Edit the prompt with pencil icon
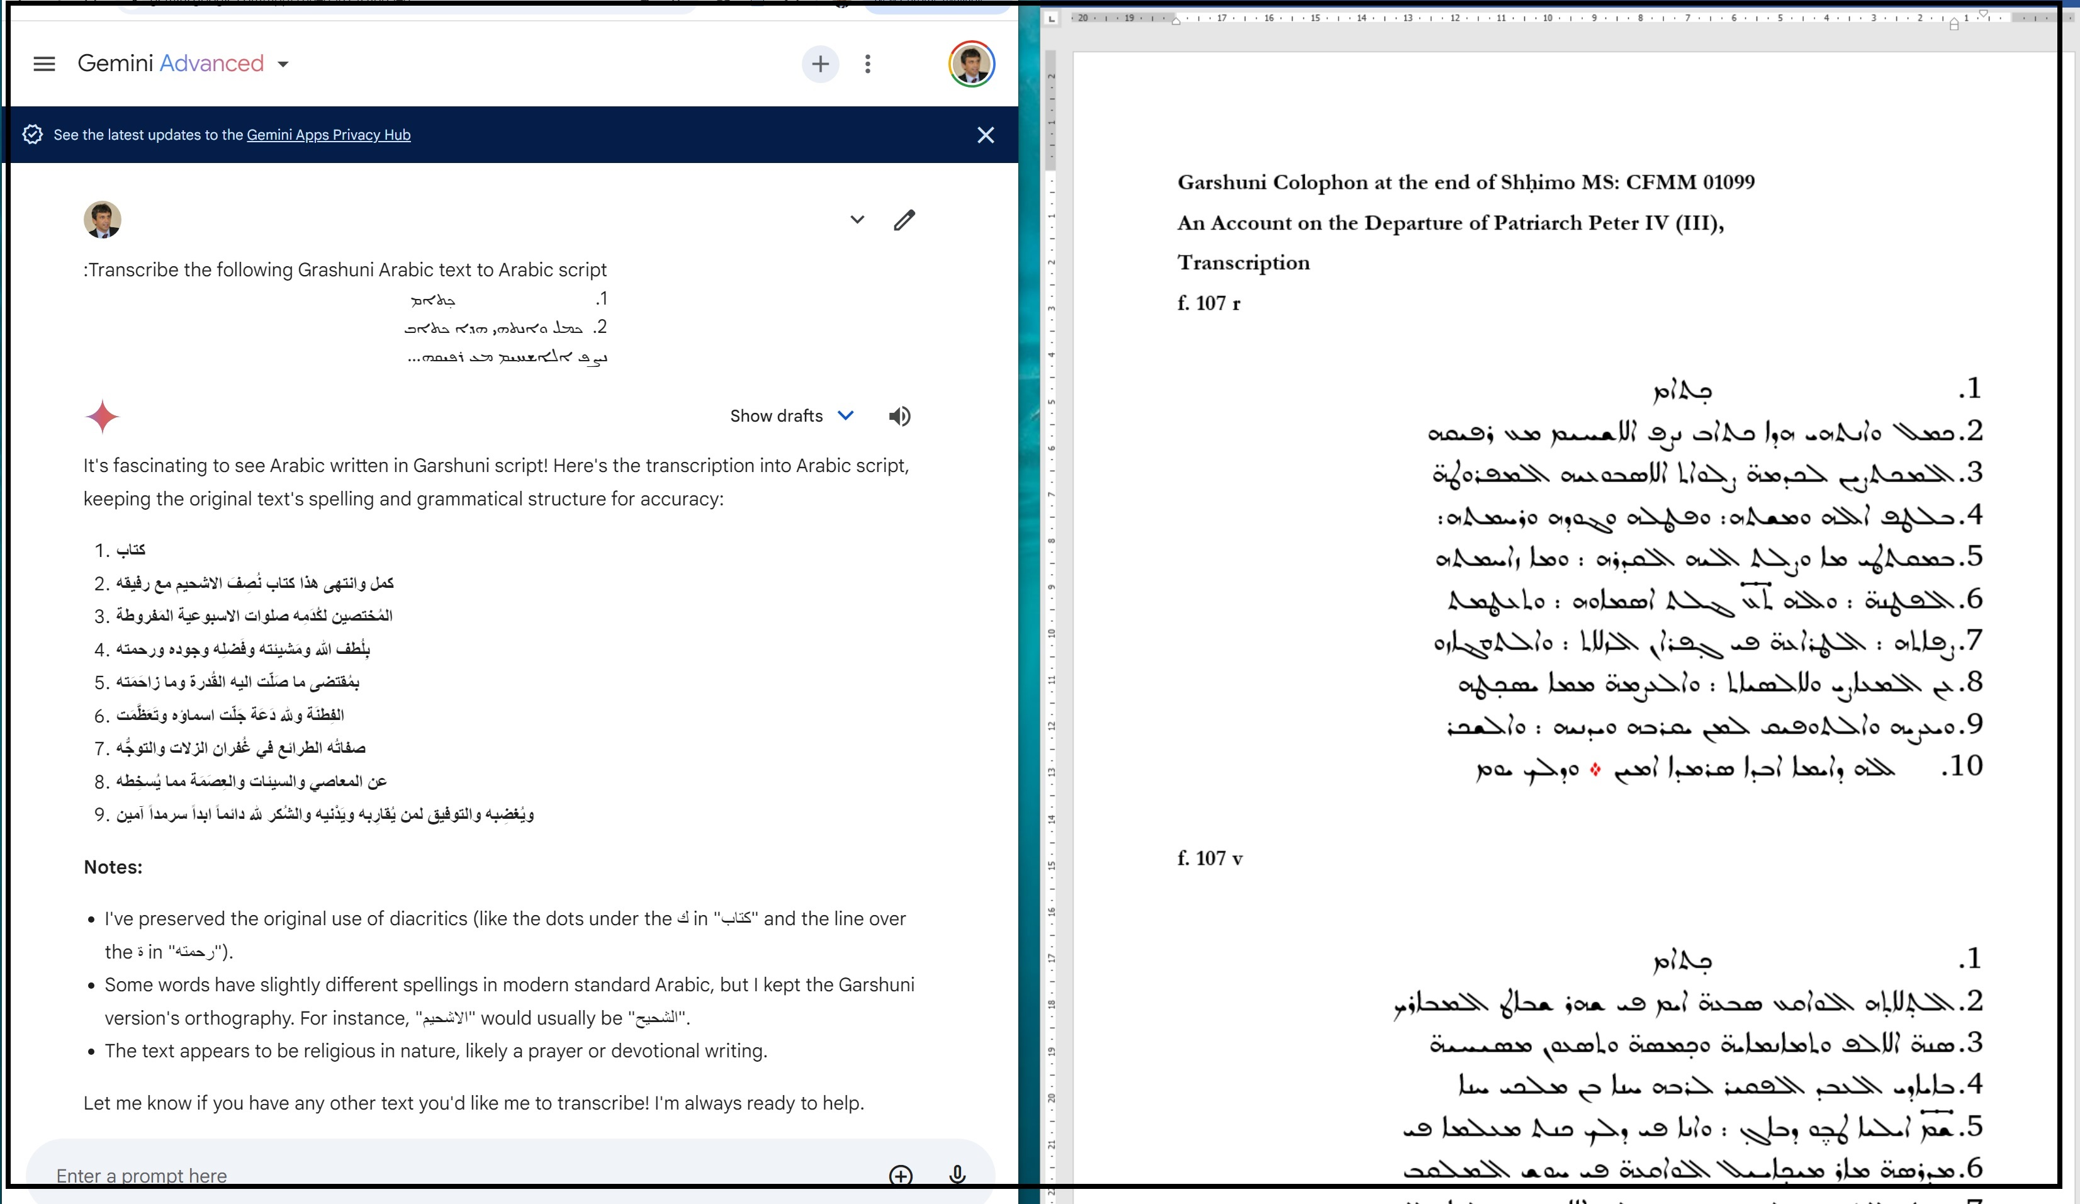Screen dimensions: 2080x1204 point(904,220)
